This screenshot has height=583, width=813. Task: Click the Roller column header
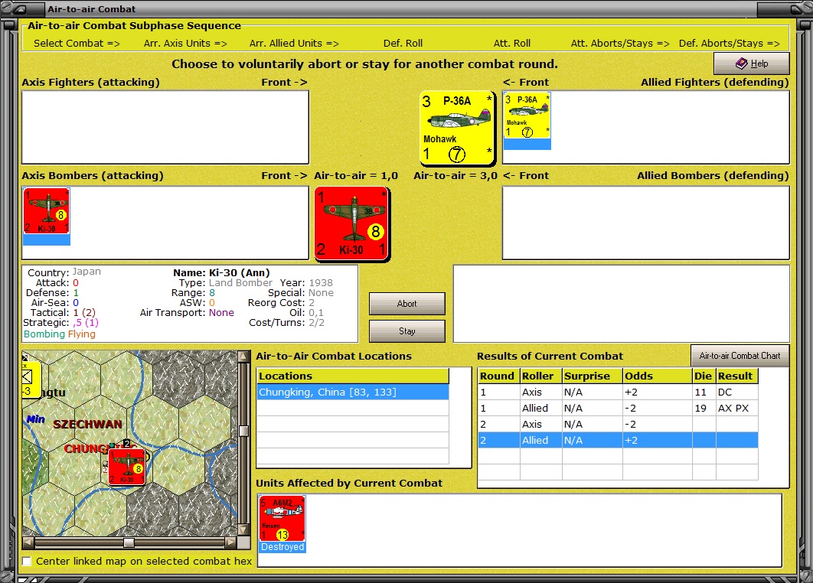point(540,376)
